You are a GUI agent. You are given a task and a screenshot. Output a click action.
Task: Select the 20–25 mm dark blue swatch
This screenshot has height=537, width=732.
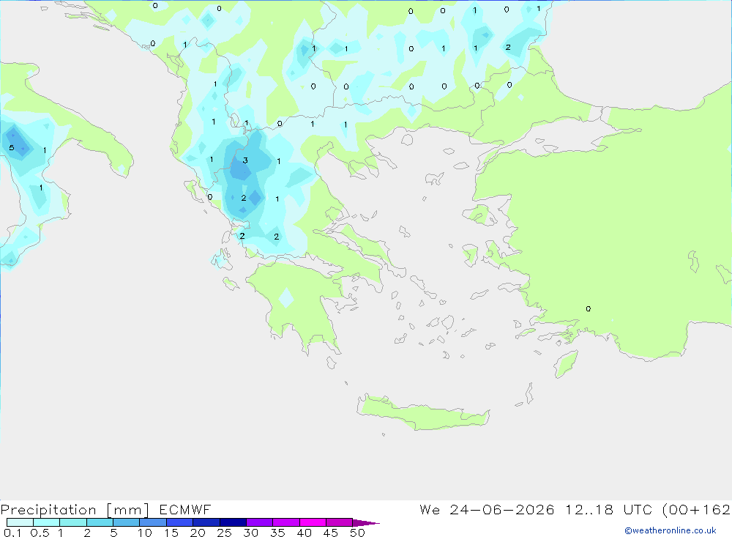coord(206,522)
